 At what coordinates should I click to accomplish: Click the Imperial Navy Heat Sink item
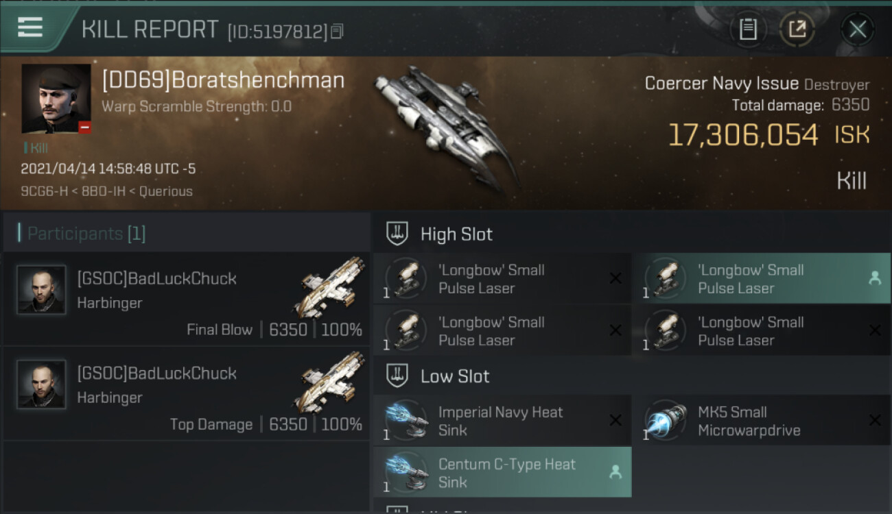502,421
